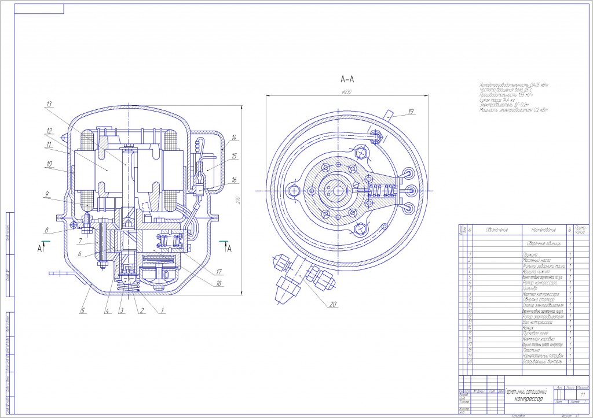Click callout number 1 near the spring

point(163,310)
